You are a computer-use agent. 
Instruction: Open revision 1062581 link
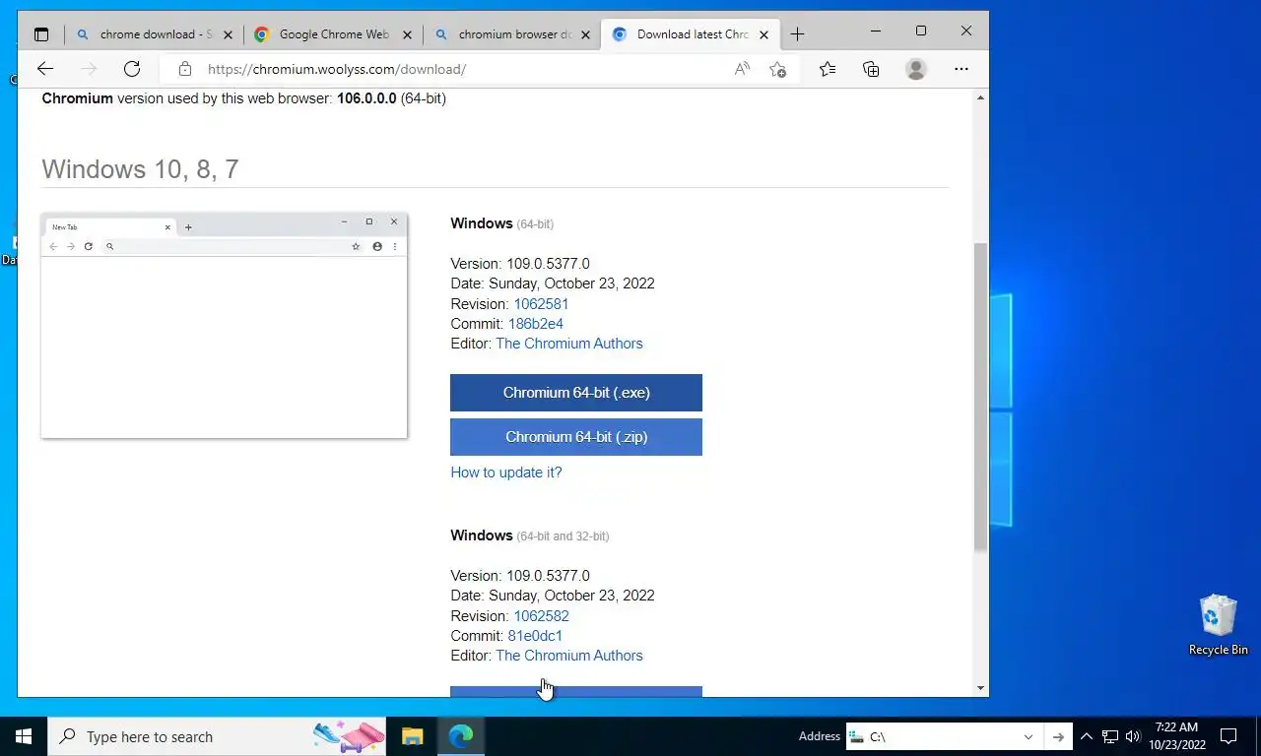(x=541, y=304)
